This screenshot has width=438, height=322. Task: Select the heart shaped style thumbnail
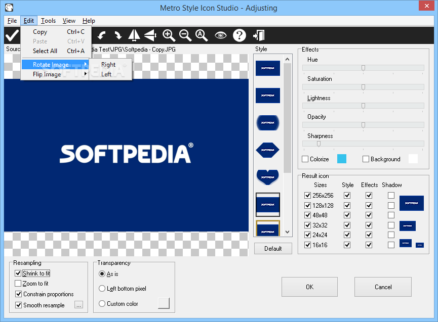(x=267, y=177)
